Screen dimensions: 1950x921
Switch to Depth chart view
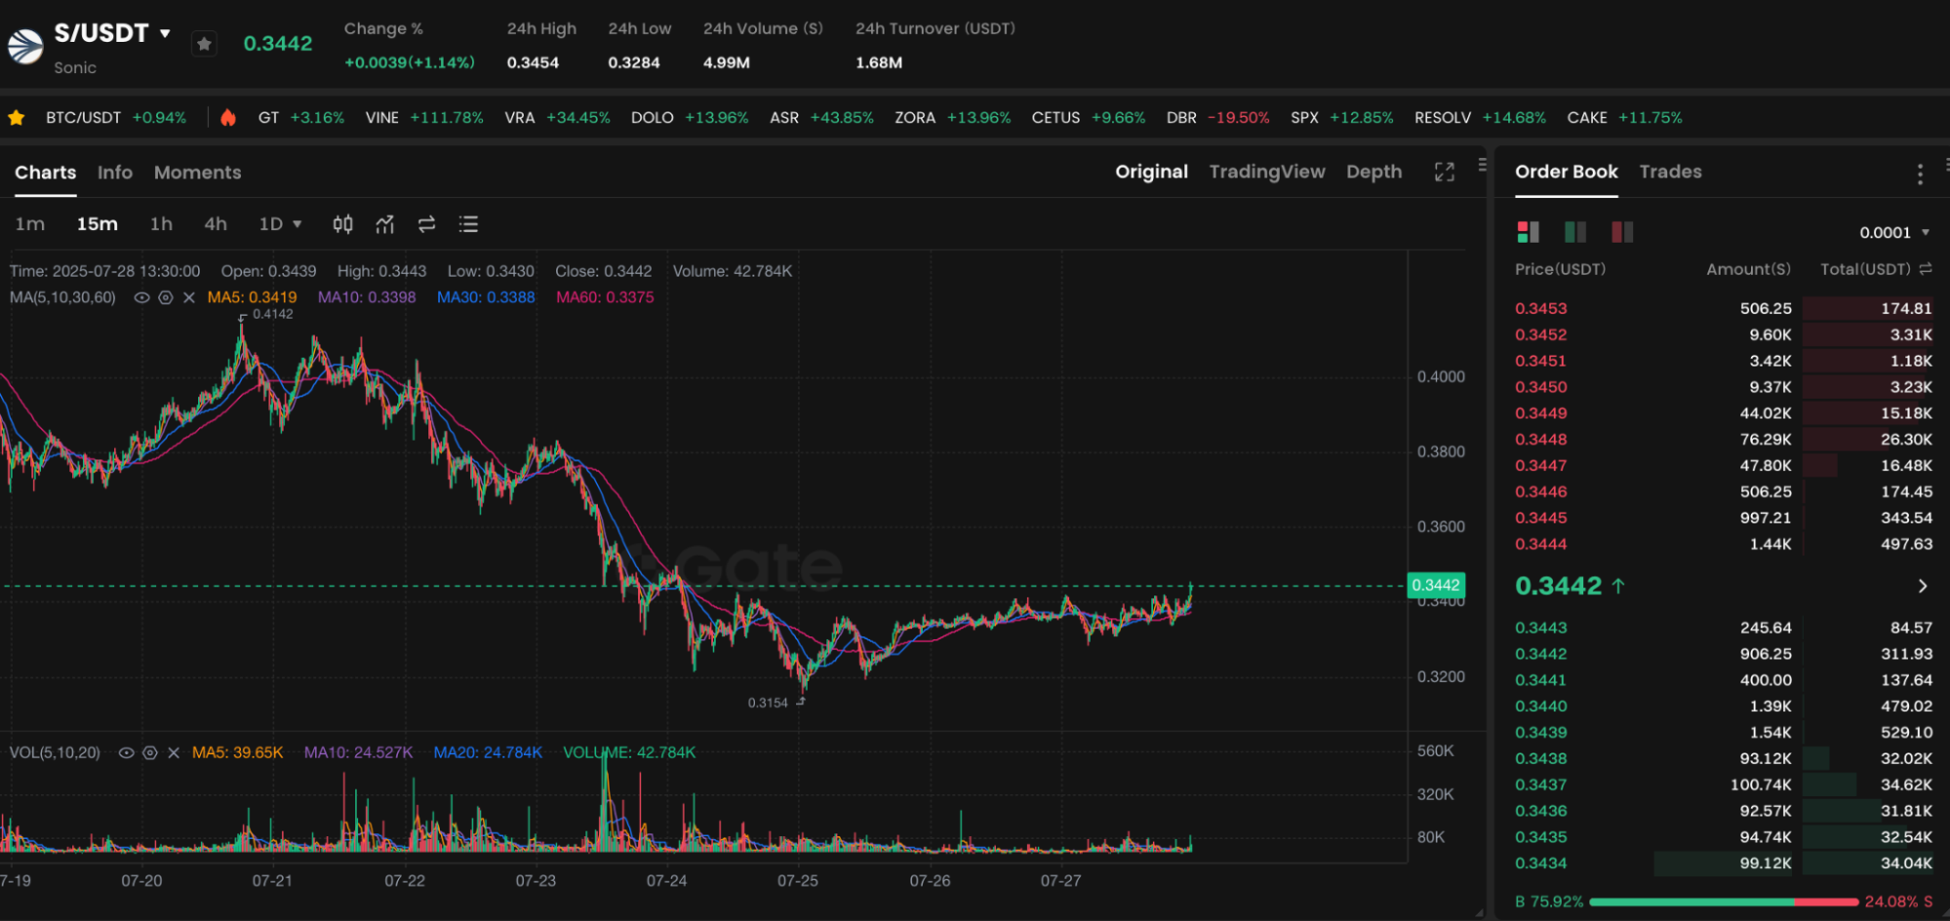[1373, 173]
